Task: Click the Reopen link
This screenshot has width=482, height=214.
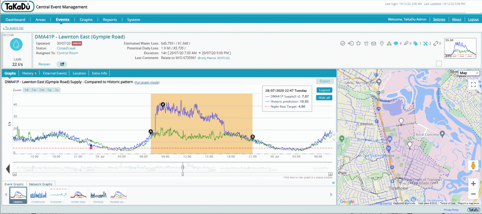Action: pos(44,64)
